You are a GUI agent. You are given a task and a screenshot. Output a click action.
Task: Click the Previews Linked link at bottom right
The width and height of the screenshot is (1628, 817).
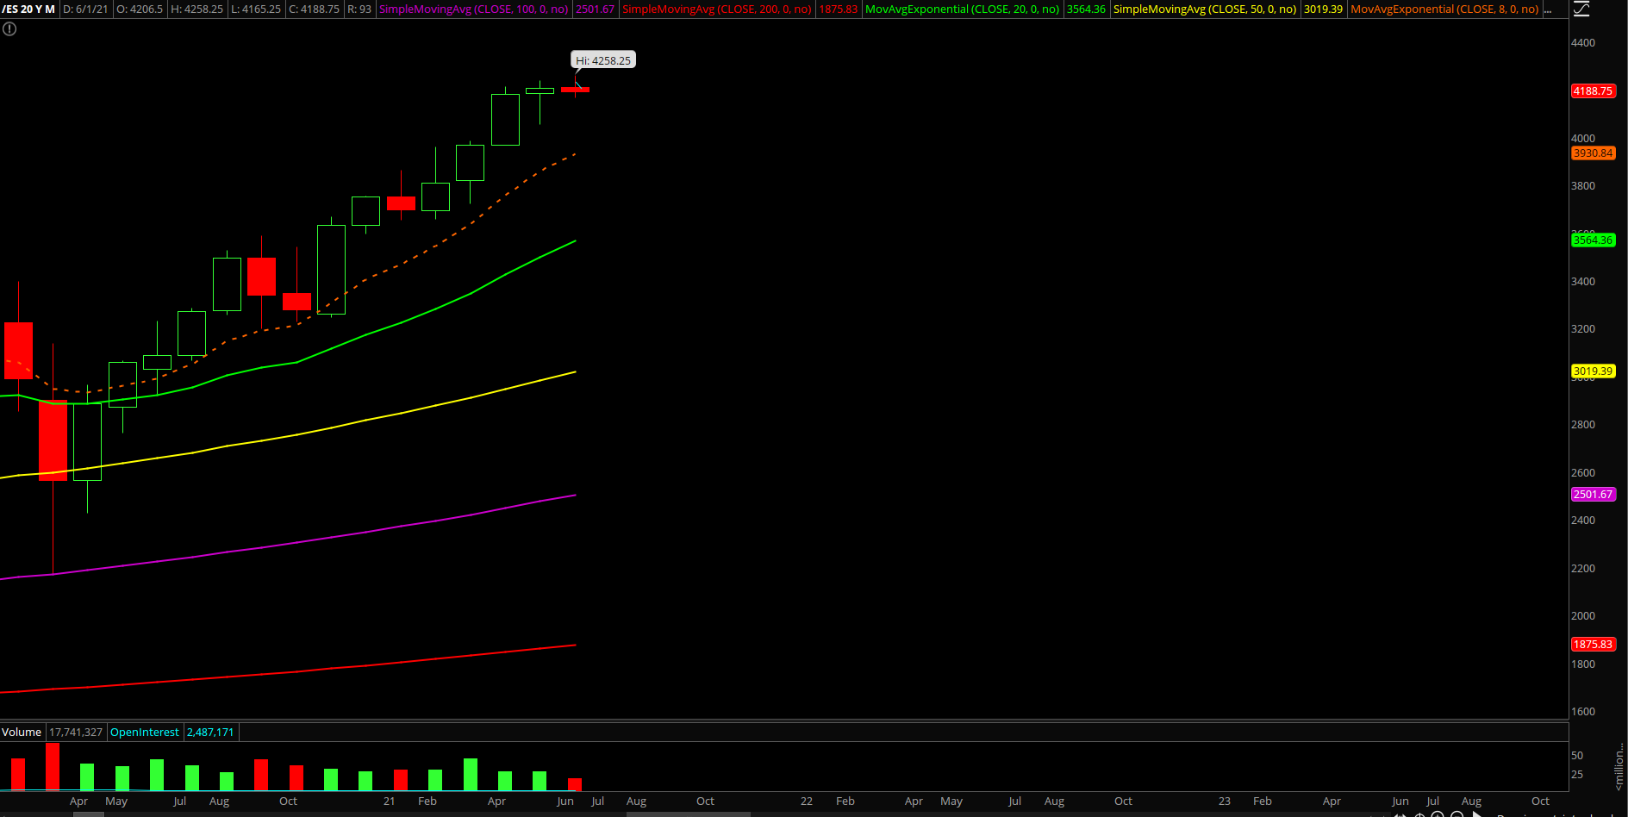[x=1551, y=814]
